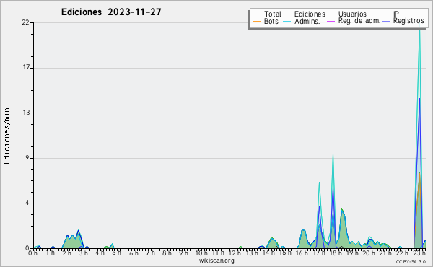Click the green bump at 16 h
Screen dimensions: 433x267
click(303, 238)
